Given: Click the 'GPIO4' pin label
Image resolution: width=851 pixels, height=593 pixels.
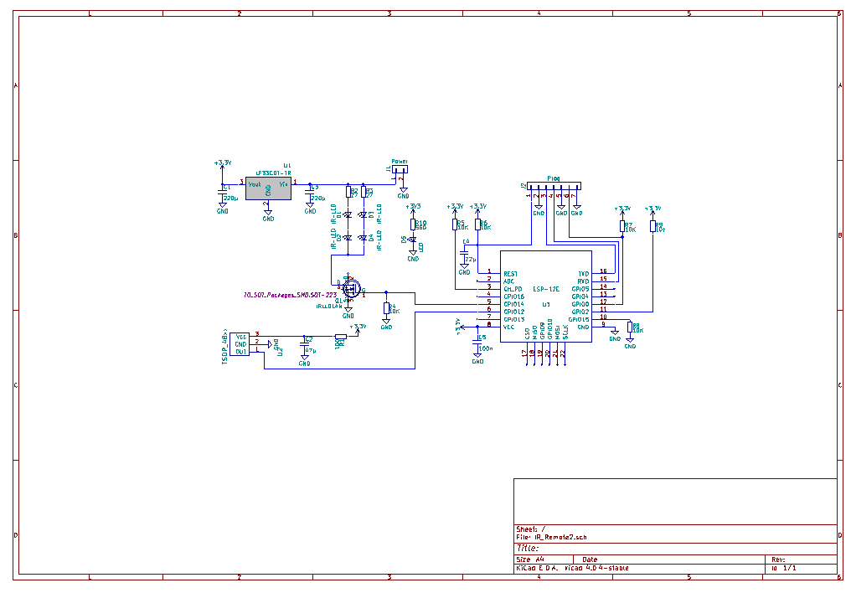Looking at the screenshot, I should tap(580, 296).
